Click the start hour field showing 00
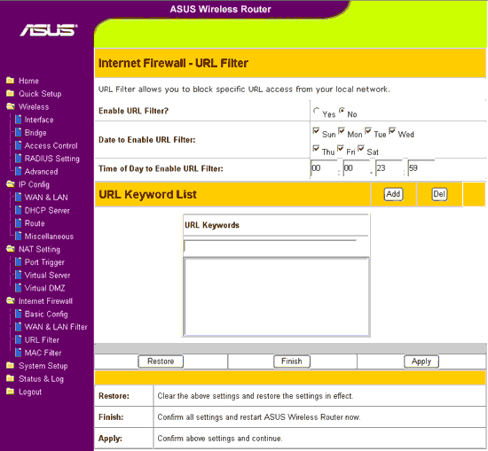This screenshot has width=488, height=451. [324, 167]
